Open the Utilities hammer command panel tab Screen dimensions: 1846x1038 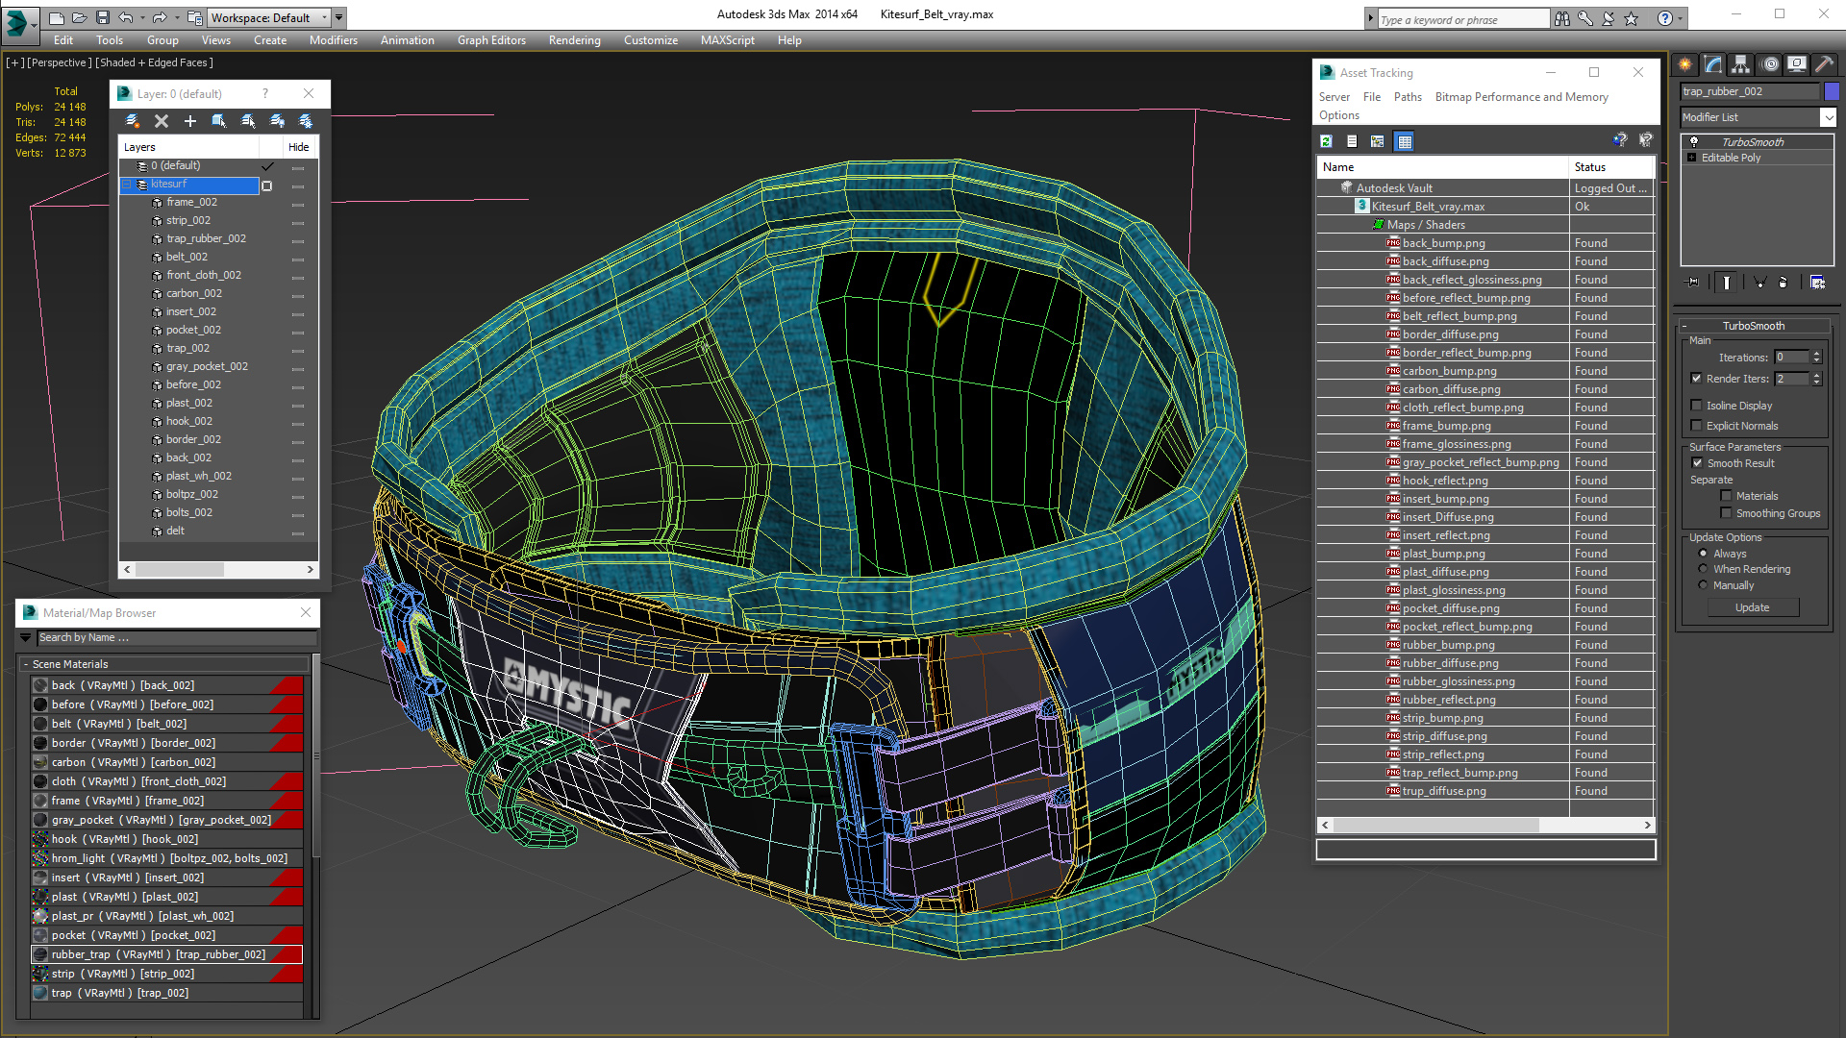tap(1825, 64)
